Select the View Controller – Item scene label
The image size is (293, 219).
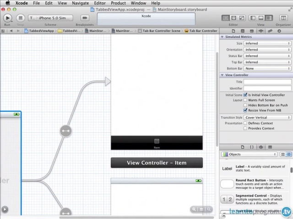(x=157, y=163)
